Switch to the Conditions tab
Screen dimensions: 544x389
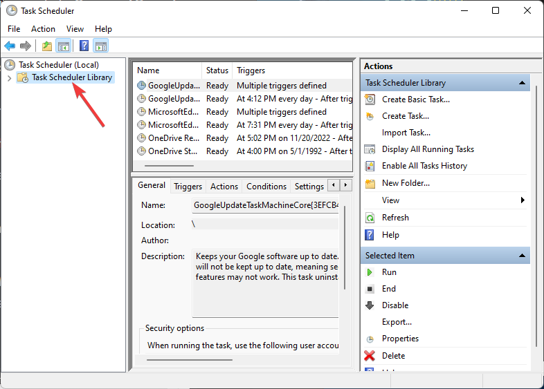tap(266, 187)
